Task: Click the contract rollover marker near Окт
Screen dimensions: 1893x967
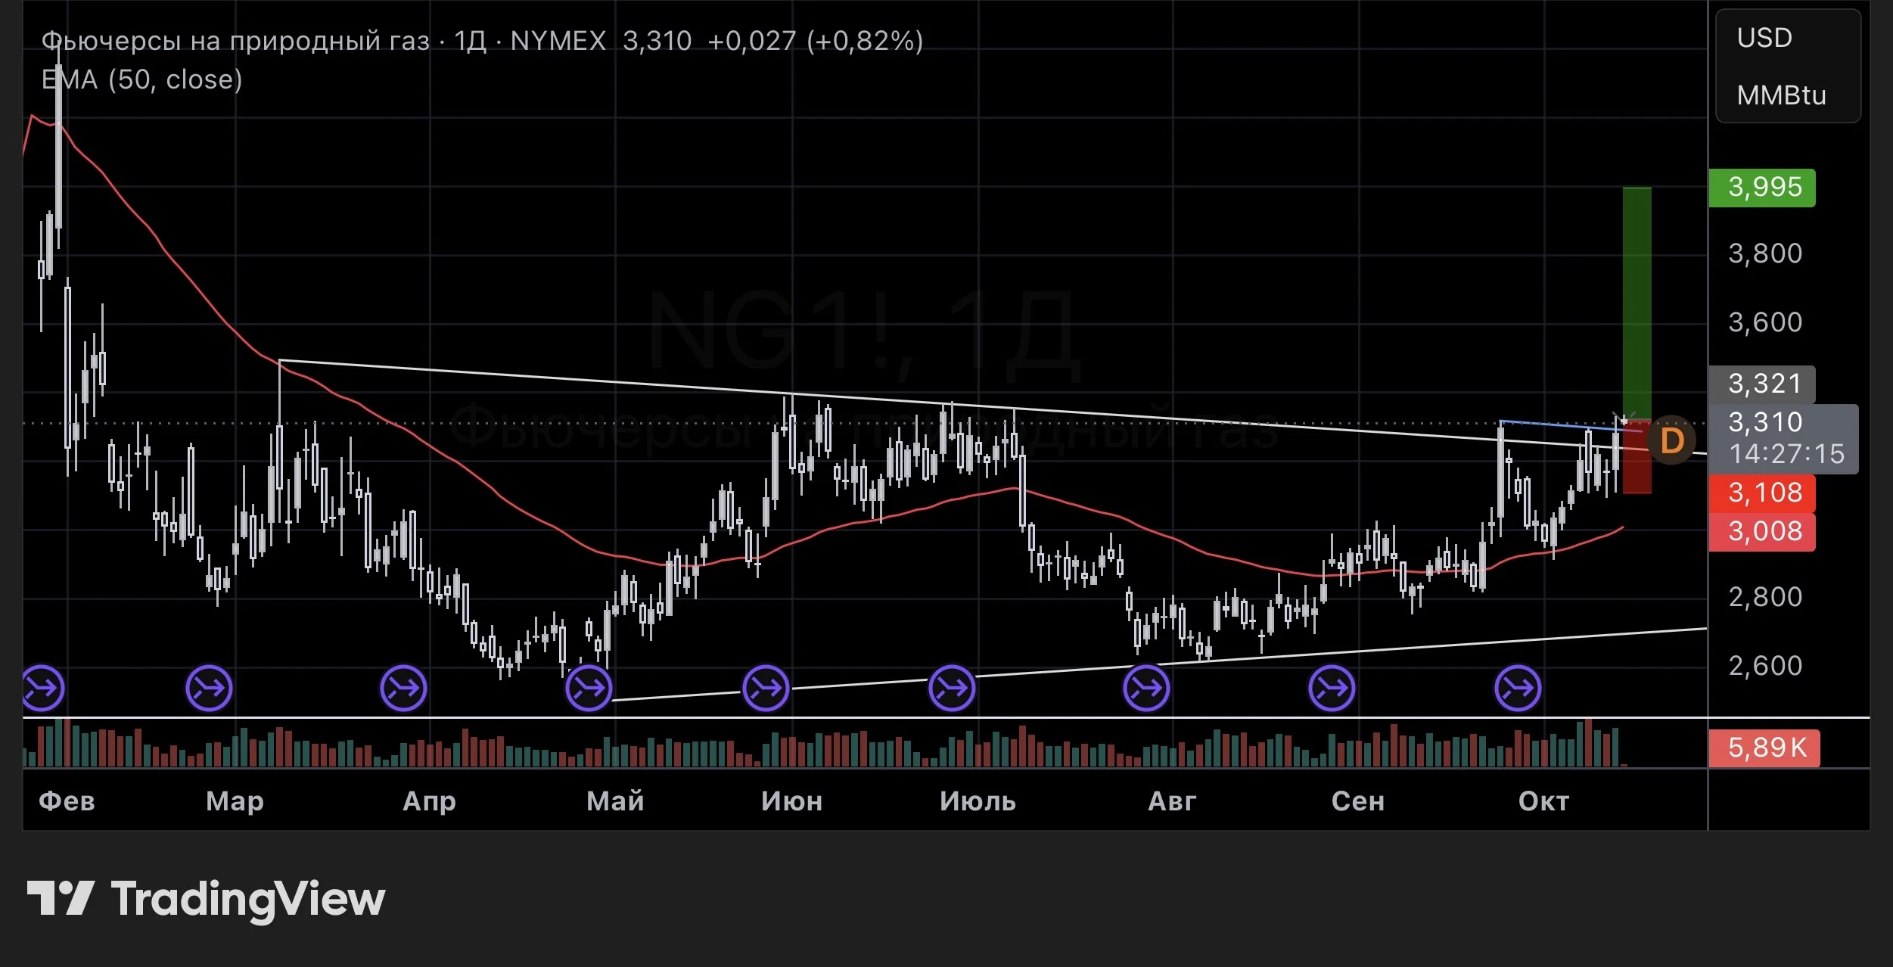Action: tap(1518, 689)
